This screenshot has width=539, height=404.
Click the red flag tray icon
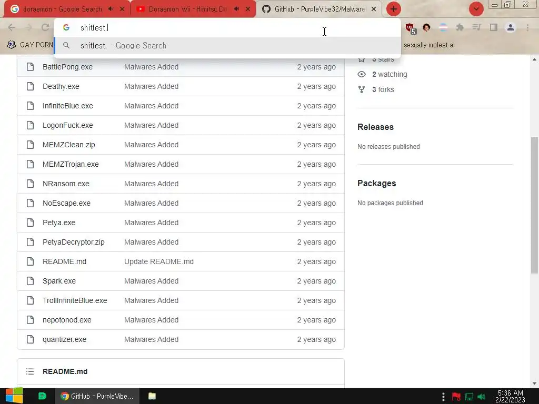click(456, 397)
